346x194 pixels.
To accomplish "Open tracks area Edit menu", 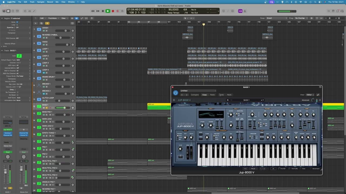I will click(43, 18).
